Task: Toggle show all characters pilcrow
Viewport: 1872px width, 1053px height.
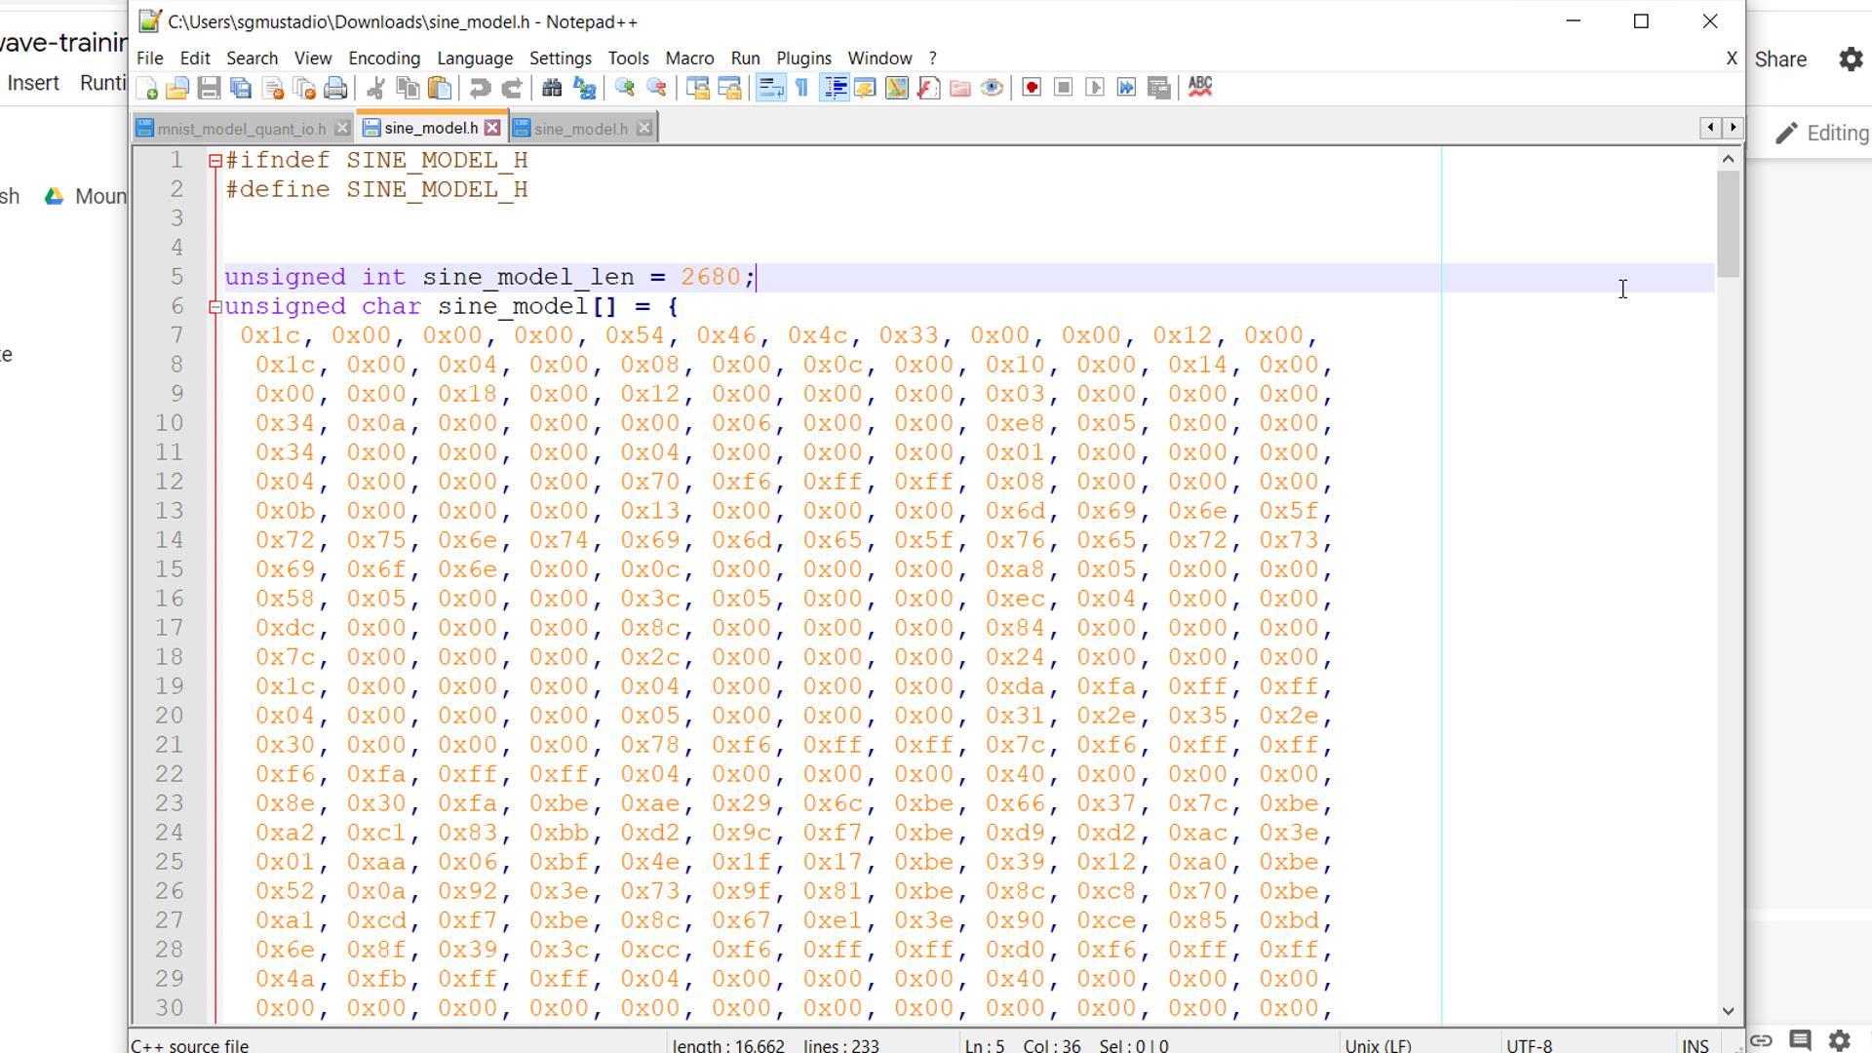Action: pyautogui.click(x=801, y=89)
